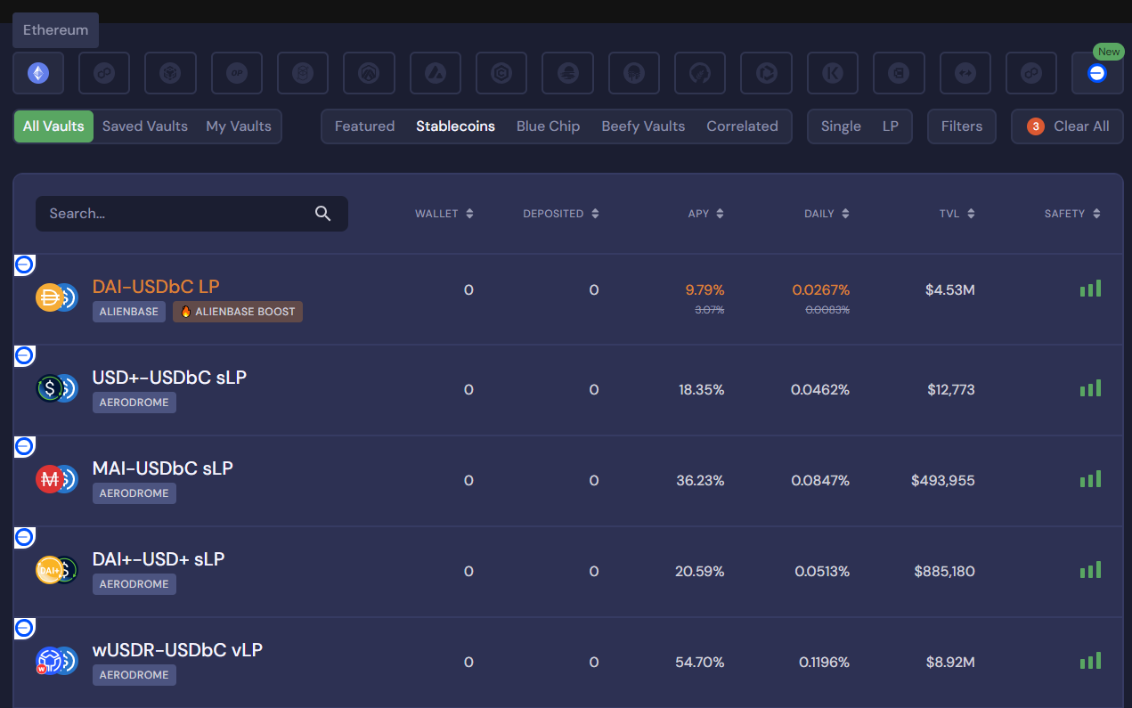Sort vaults by SAFETY column
The width and height of the screenshot is (1132, 708).
pyautogui.click(x=1073, y=214)
